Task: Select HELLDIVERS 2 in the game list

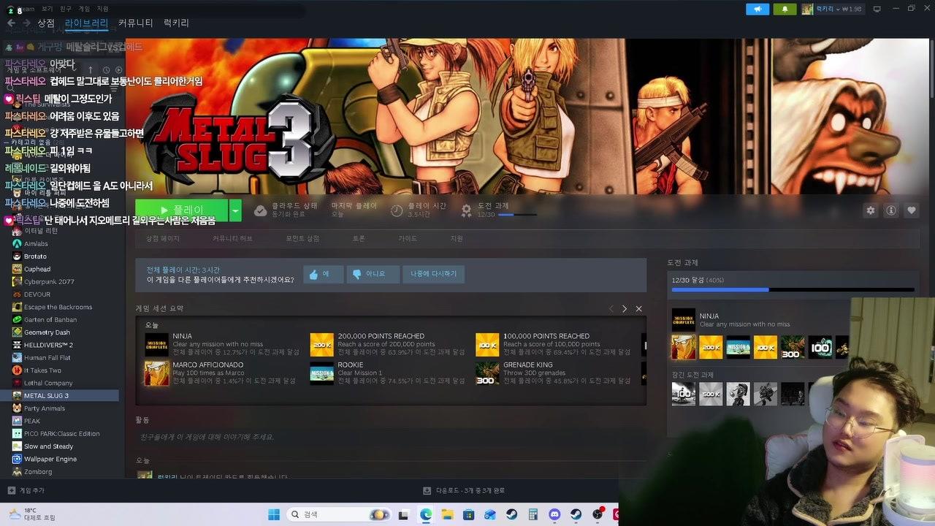Action: coord(48,345)
